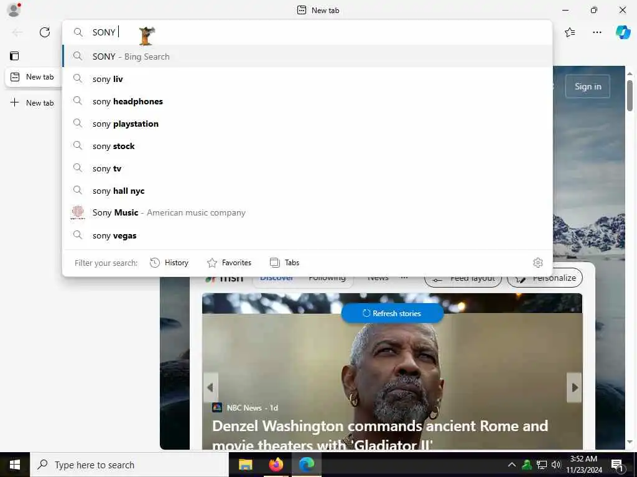637x477 pixels.
Task: Click the Personalize button
Action: tap(545, 278)
